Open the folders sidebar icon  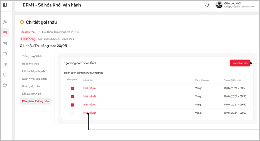click(x=5, y=85)
